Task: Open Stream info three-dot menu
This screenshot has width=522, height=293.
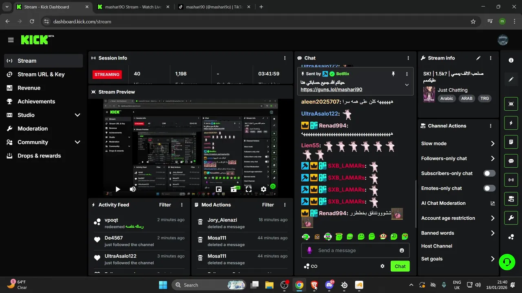Action: [491, 58]
